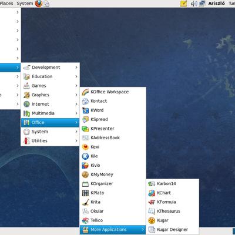
Task: Open the network monitor icon in the panel
Action: 202,4
